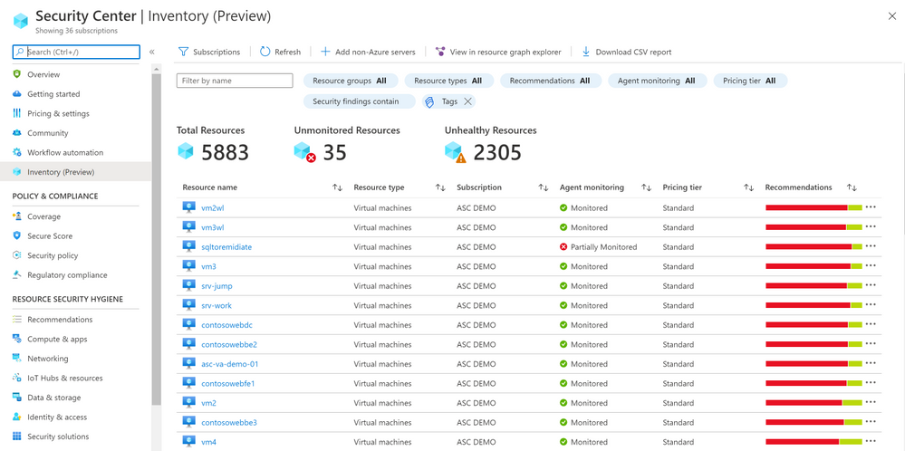Click the VM icon beside srv-jump

tap(188, 285)
